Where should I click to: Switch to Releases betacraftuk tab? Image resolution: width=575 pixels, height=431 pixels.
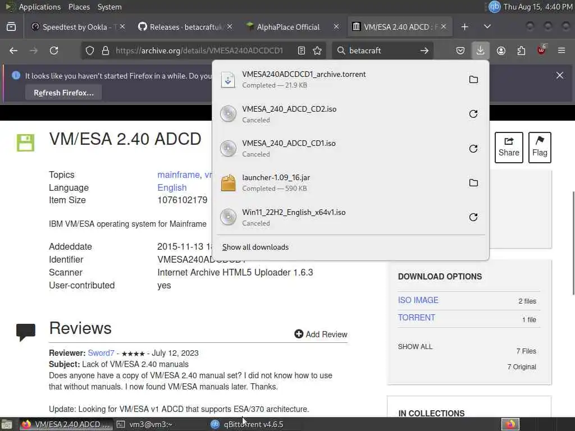pos(180,27)
